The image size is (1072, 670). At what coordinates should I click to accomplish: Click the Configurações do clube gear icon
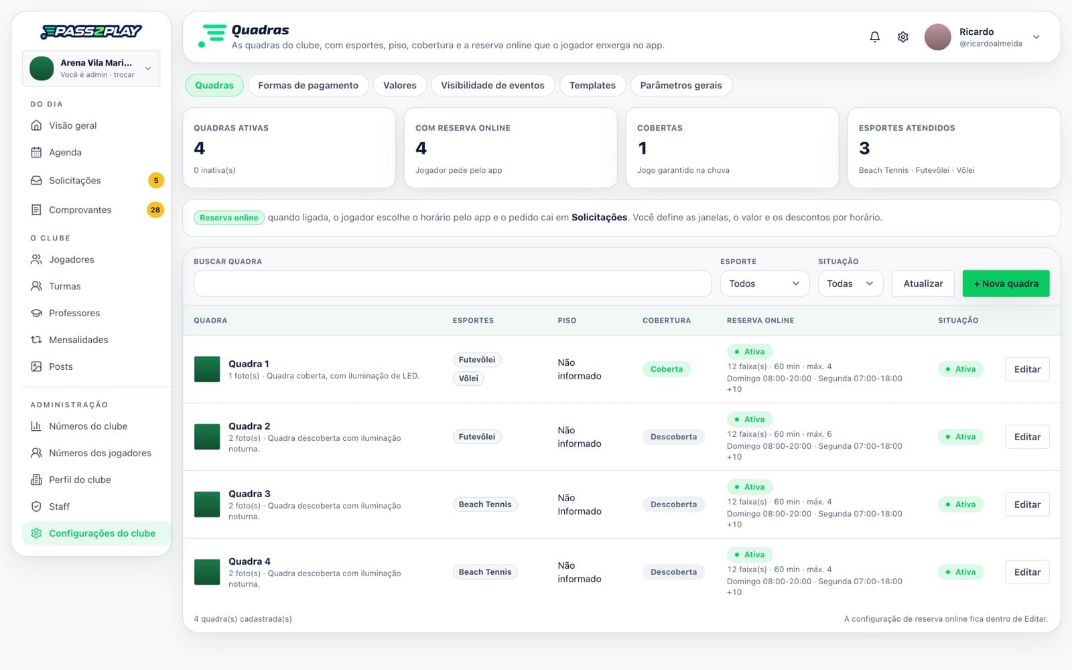36,533
